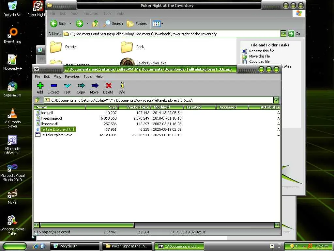This screenshot has width=334, height=251.
Task: Toggle the Folders pane in Explorer
Action: coord(137,24)
